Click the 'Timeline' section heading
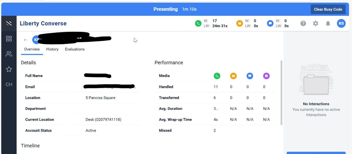This screenshot has width=352, height=154. tap(30, 146)
